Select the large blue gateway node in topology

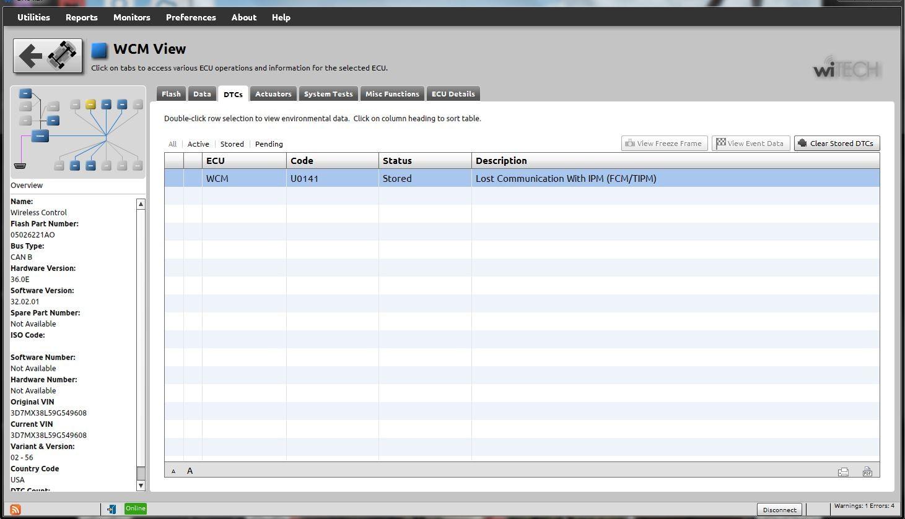[40, 135]
